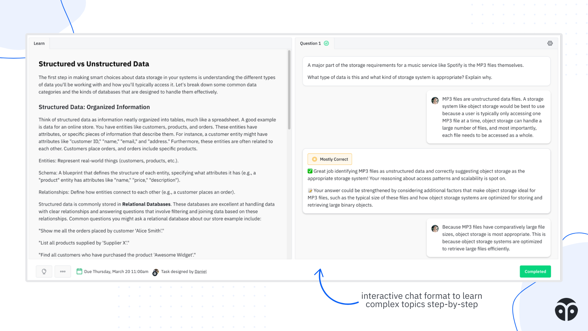The height and width of the screenshot is (331, 588).
Task: Switch to the Learn tab
Action: [39, 44]
